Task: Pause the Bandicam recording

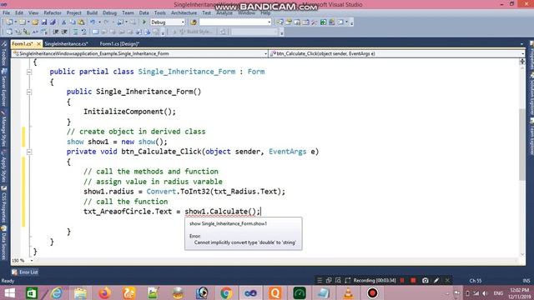Action: coord(402,281)
